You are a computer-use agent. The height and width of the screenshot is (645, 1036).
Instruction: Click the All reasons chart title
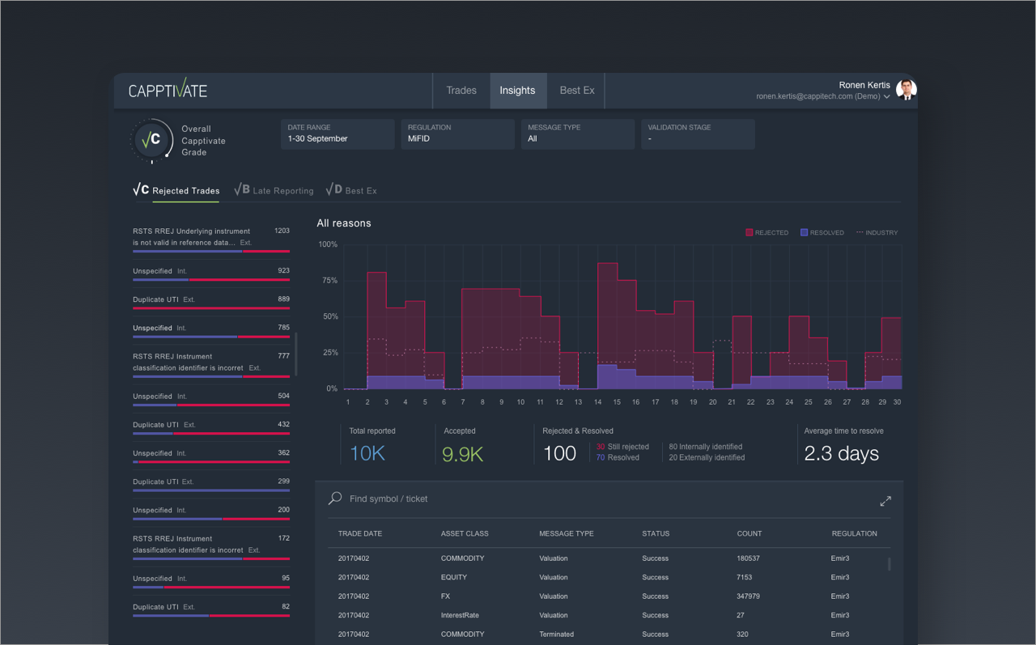[344, 223]
